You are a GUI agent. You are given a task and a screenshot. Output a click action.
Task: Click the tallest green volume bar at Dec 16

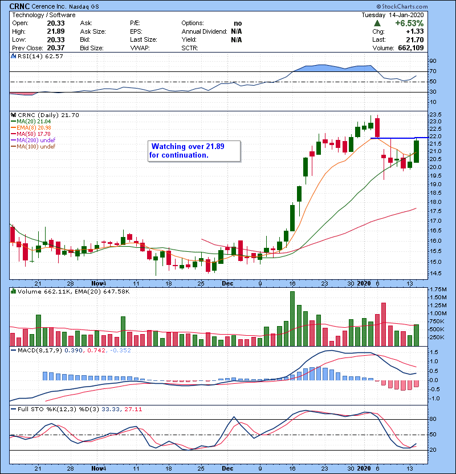pos(292,319)
